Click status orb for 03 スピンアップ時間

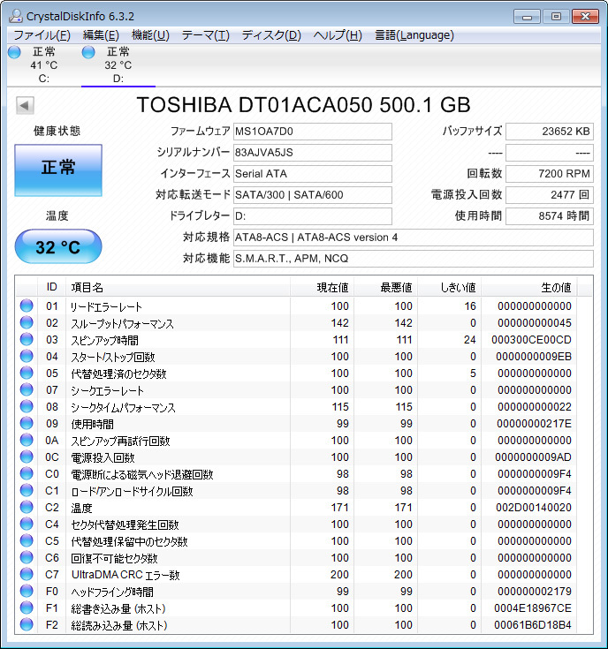click(x=27, y=339)
